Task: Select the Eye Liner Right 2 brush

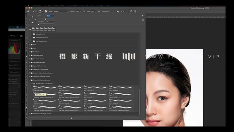Action: [x=121, y=88]
